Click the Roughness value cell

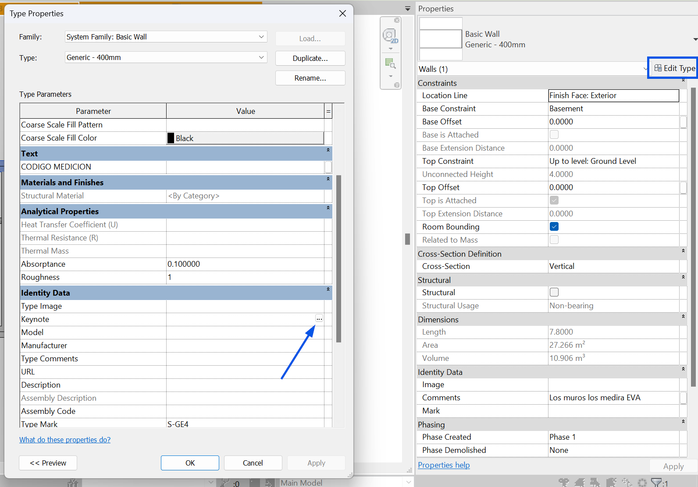tap(245, 277)
